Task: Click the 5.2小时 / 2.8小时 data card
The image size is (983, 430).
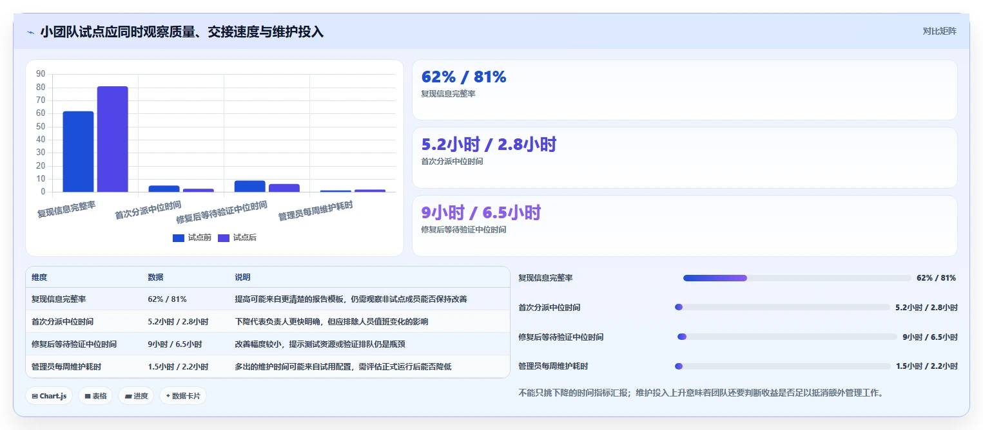Action: [685, 158]
